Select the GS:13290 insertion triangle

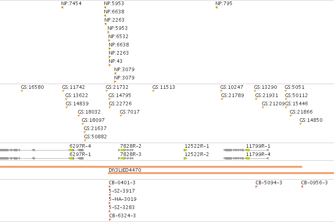(x=255, y=91)
